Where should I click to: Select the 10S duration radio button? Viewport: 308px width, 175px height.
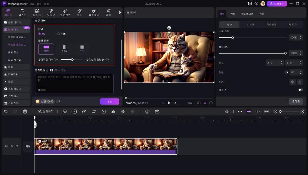tap(59, 34)
